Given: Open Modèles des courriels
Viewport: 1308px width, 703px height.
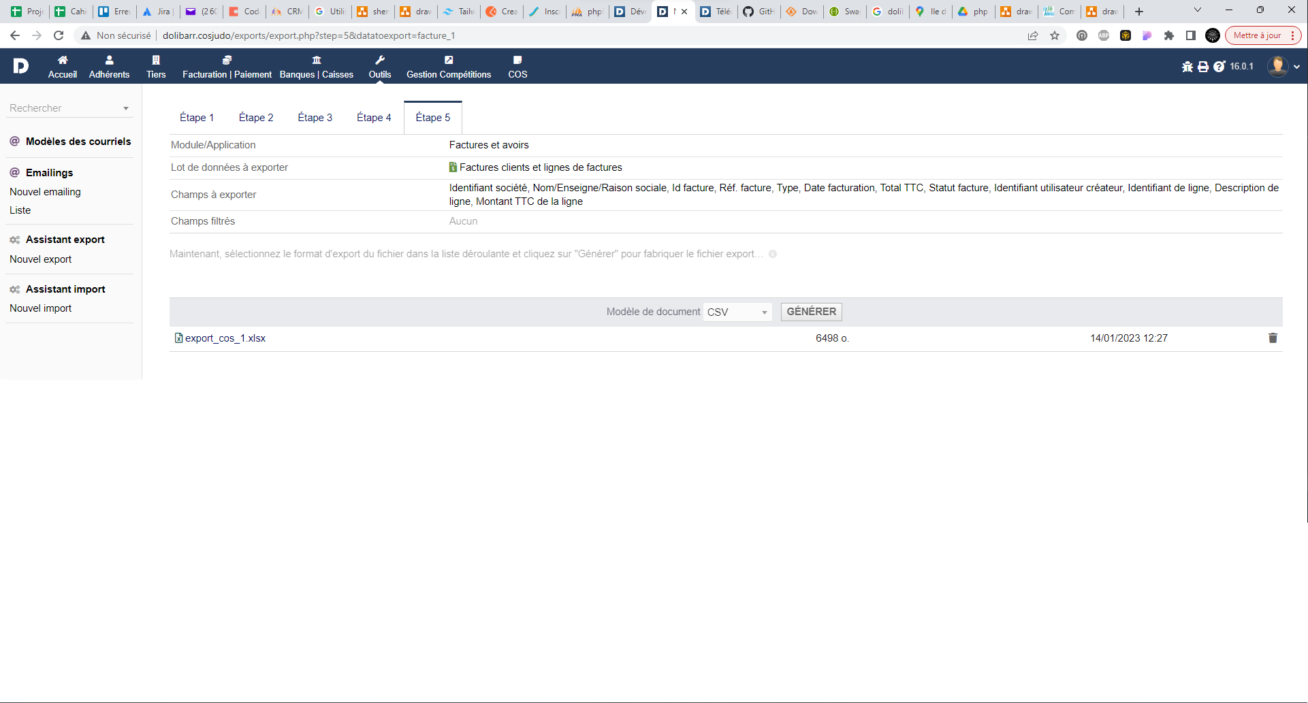Looking at the screenshot, I should pos(78,142).
